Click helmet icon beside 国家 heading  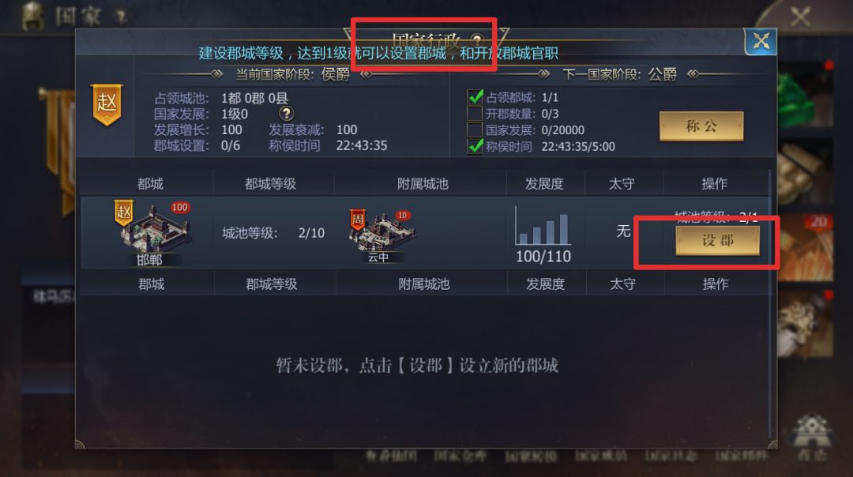click(33, 16)
